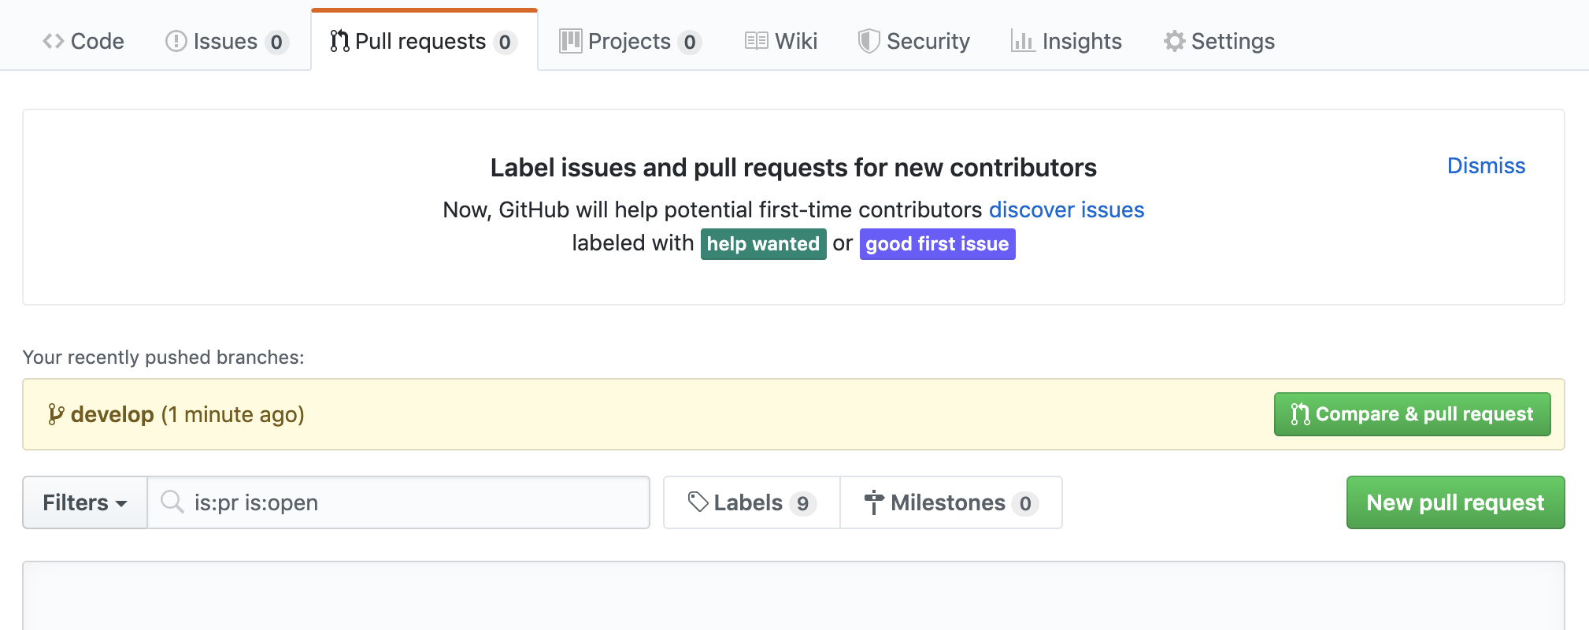Click the Code tab brackets icon

coord(54,41)
